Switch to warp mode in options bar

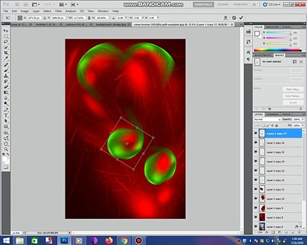pyautogui.click(x=225, y=18)
